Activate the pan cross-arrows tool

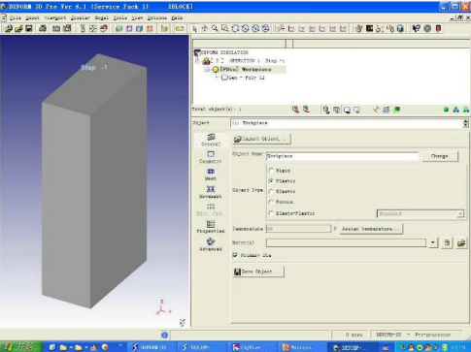click(x=204, y=29)
